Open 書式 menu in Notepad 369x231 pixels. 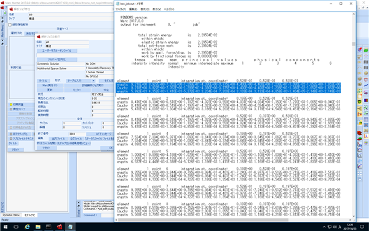(145, 9)
